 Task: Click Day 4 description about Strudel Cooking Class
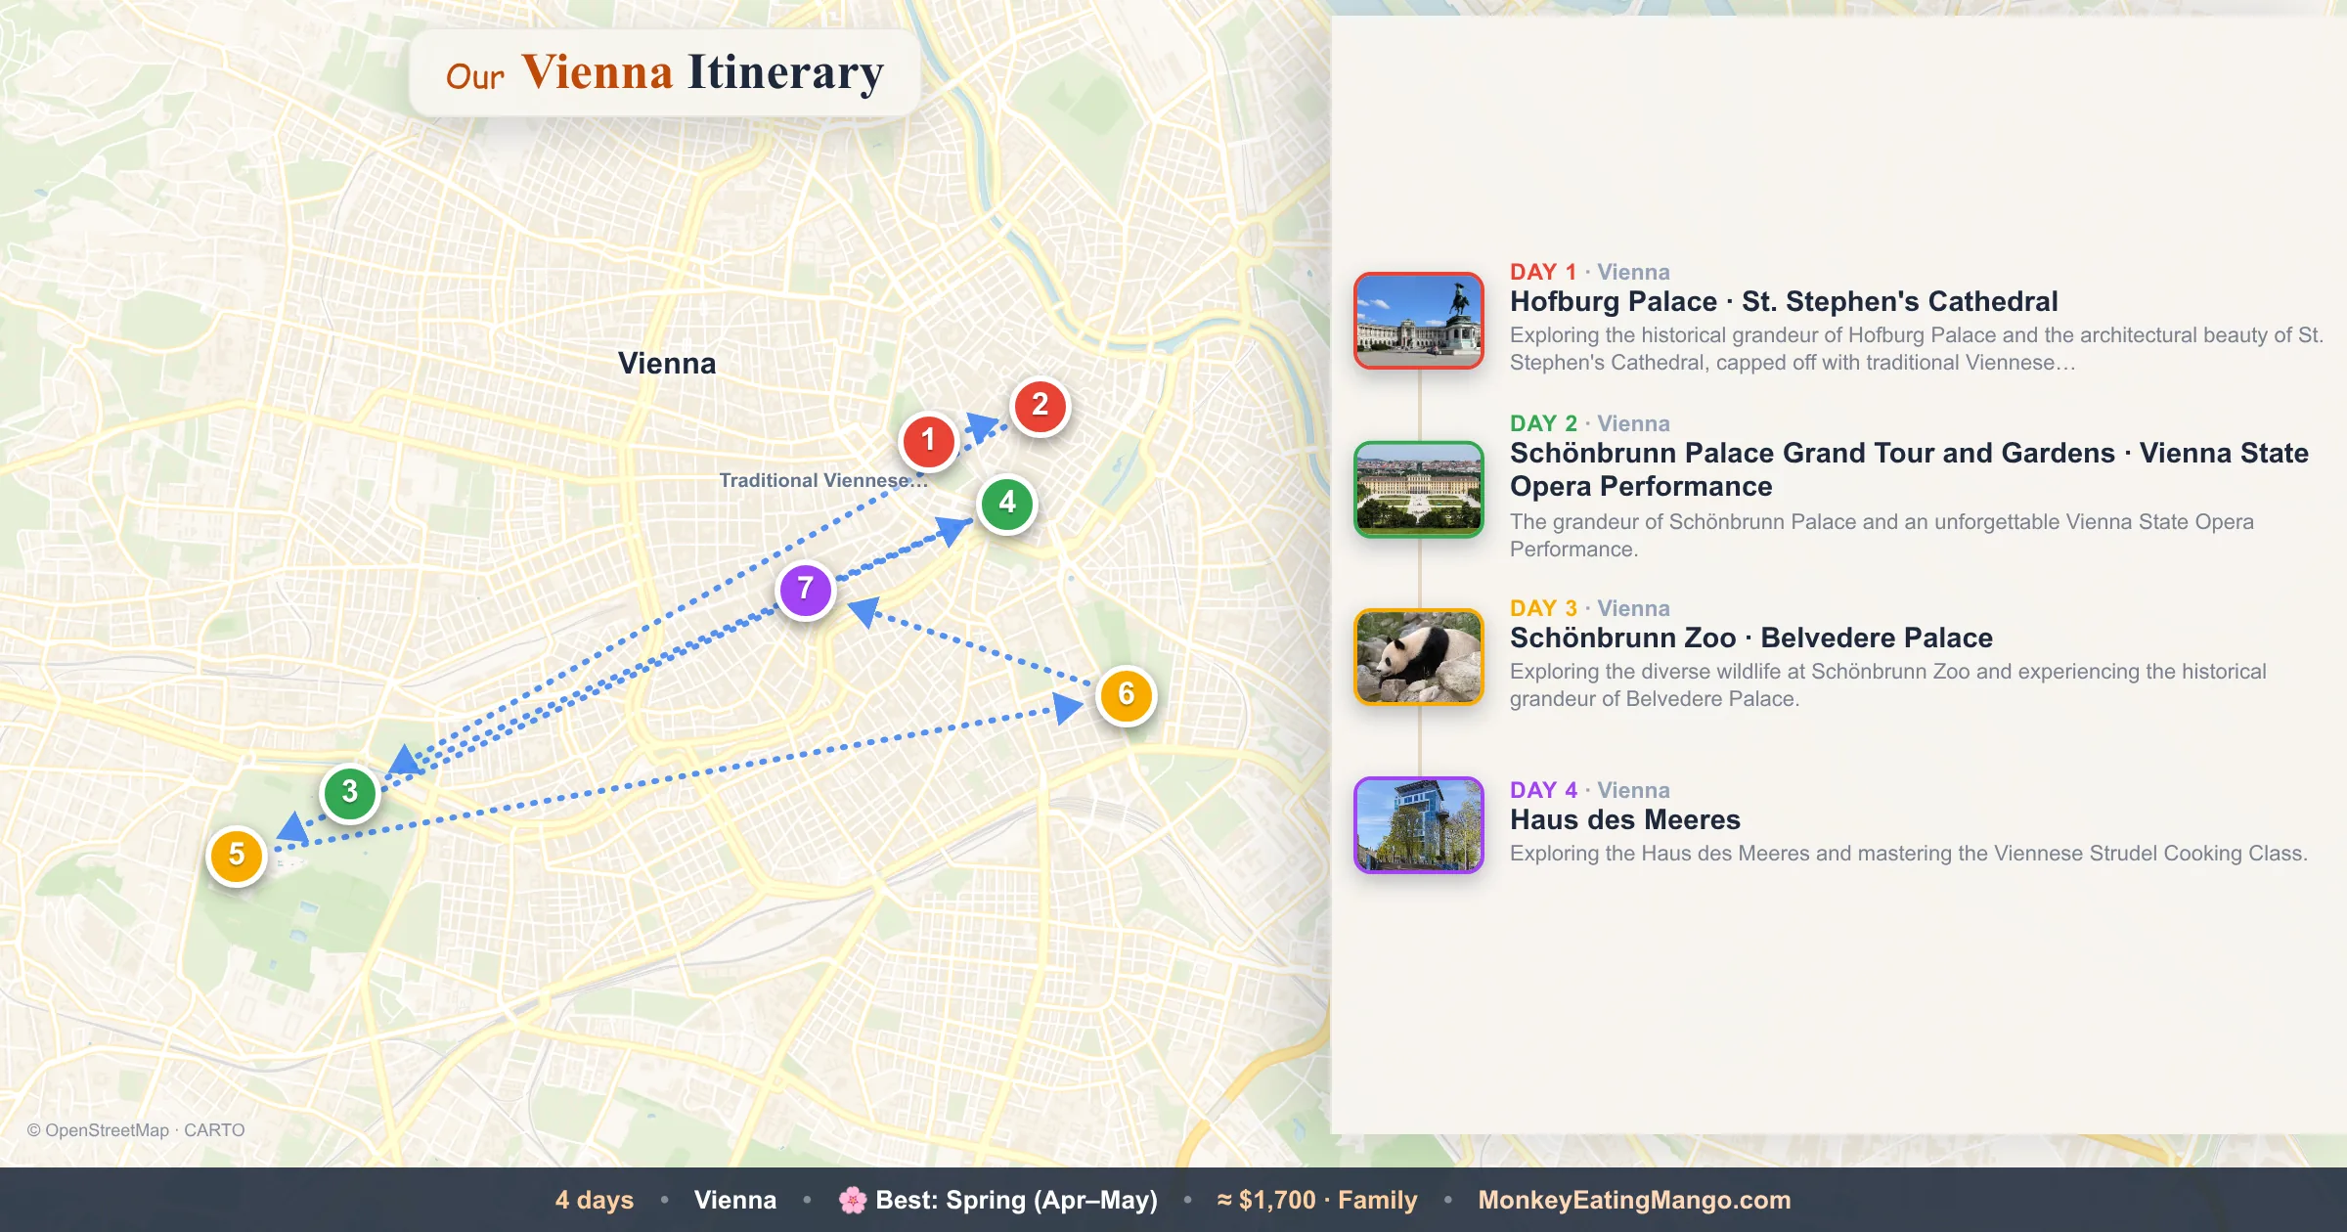[x=1908, y=854]
